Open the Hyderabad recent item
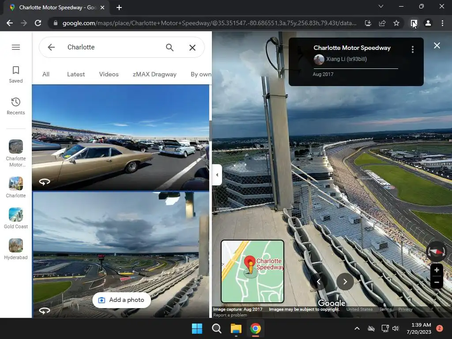Viewport: 452px width, 339px height. 16,249
